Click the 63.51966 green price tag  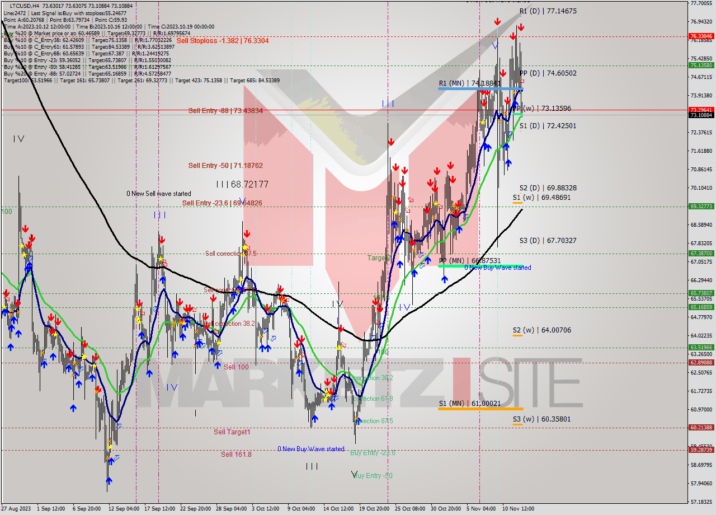(701, 347)
